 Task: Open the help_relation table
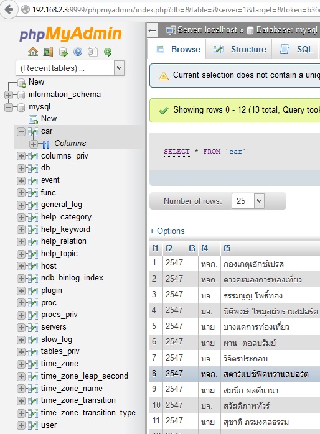[x=64, y=241]
